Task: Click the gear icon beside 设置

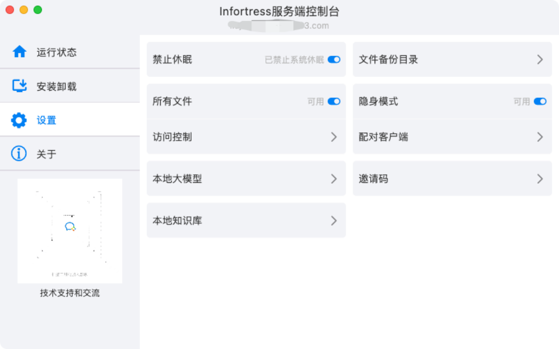Action: pyautogui.click(x=19, y=120)
